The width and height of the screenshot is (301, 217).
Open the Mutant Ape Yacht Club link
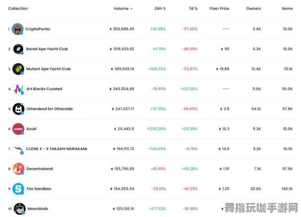[48, 69]
